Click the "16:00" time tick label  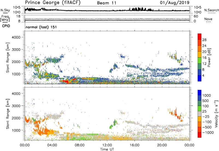(x=134, y=145)
